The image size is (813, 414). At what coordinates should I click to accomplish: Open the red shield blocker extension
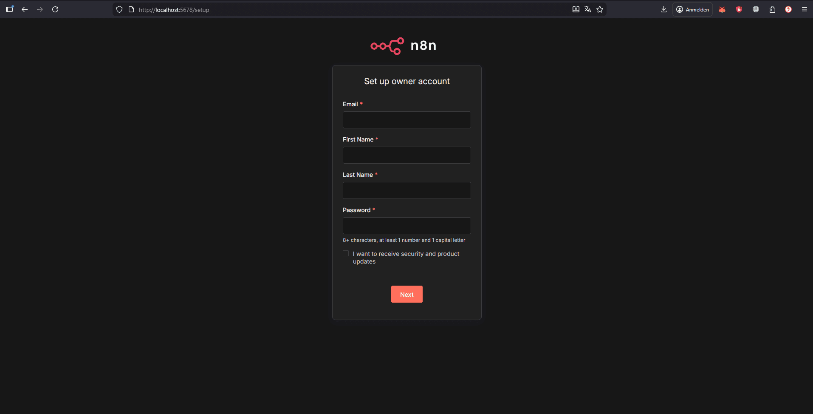739,9
